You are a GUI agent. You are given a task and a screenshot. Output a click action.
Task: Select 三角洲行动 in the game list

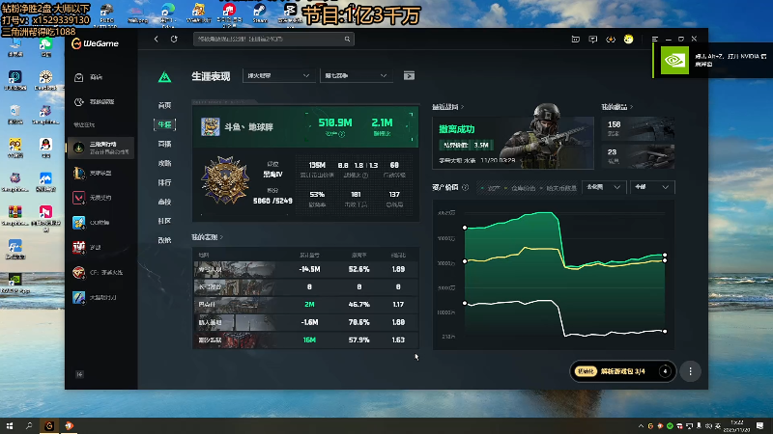point(100,148)
